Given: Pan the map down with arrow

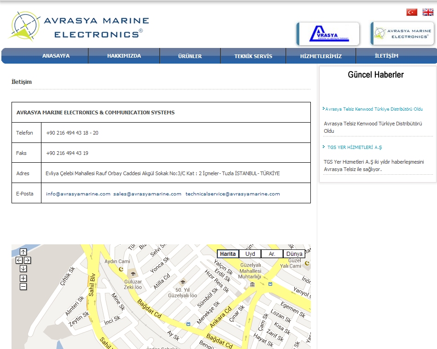Looking at the screenshot, I should pyautogui.click(x=23, y=269).
